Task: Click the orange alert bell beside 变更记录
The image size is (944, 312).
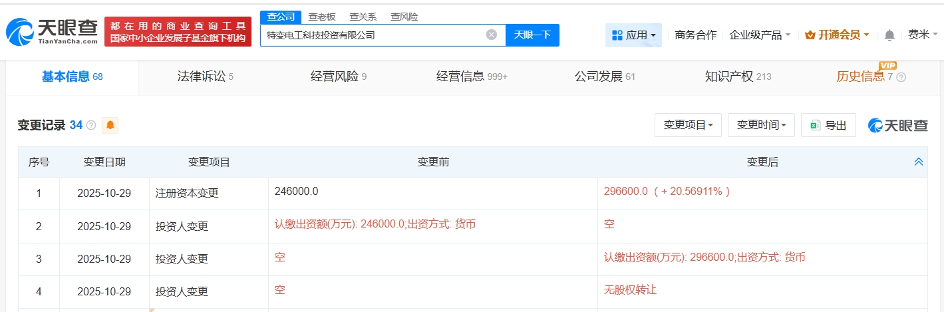Action: tap(110, 125)
